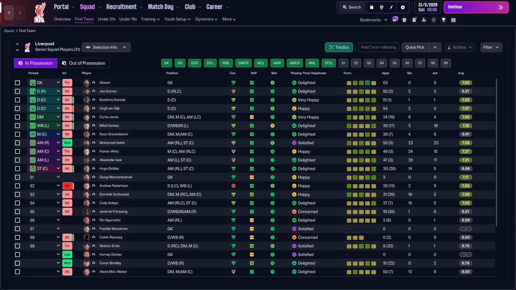Click the circular arrows transfer shortcut icon
Viewport: 516px width, 290px height.
[433, 20]
